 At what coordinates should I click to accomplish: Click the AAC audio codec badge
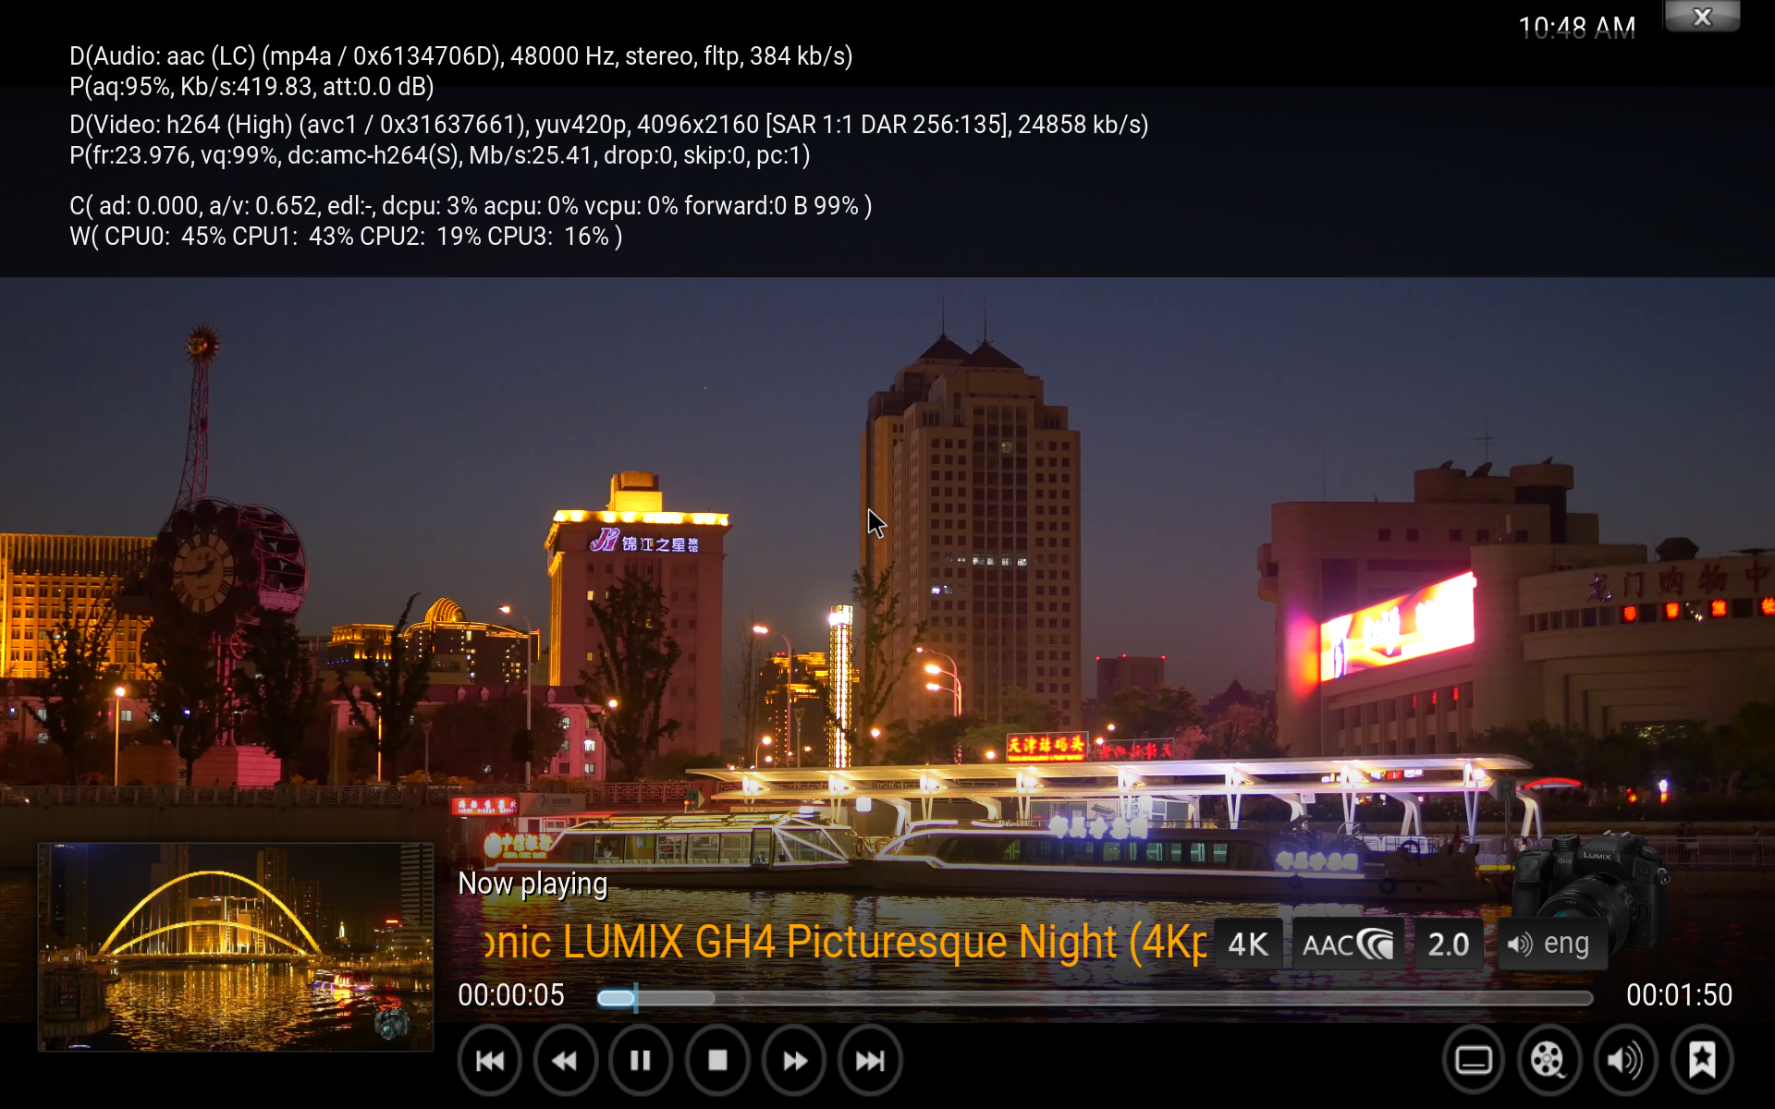1347,944
